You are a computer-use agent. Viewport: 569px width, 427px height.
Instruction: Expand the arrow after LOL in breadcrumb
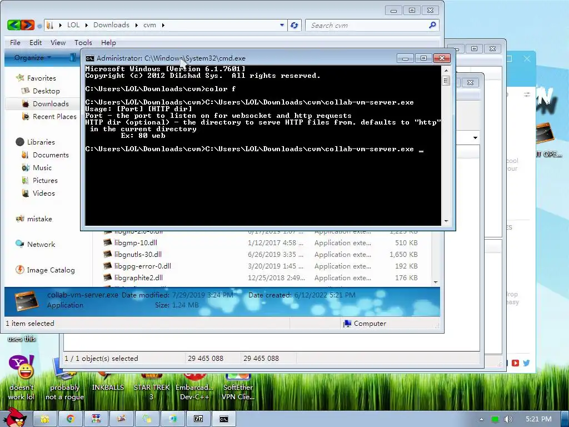[86, 25]
